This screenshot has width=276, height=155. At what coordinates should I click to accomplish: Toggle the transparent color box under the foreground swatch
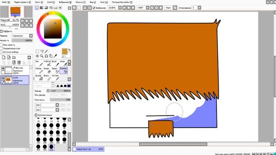(63, 56)
